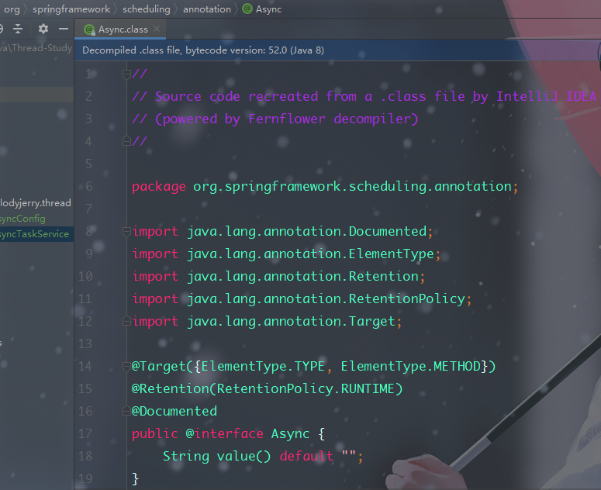Select the ...lodyjerry.thread package in tree
Image resolution: width=601 pixels, height=490 pixels.
(35, 202)
